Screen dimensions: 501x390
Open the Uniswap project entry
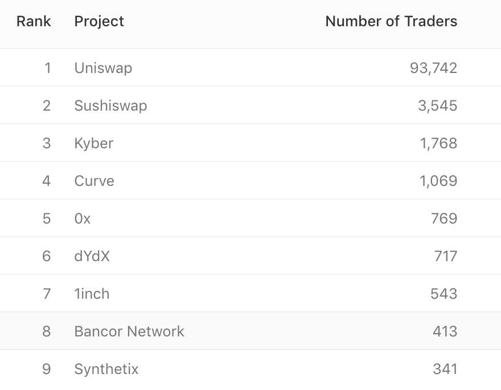pyautogui.click(x=103, y=68)
